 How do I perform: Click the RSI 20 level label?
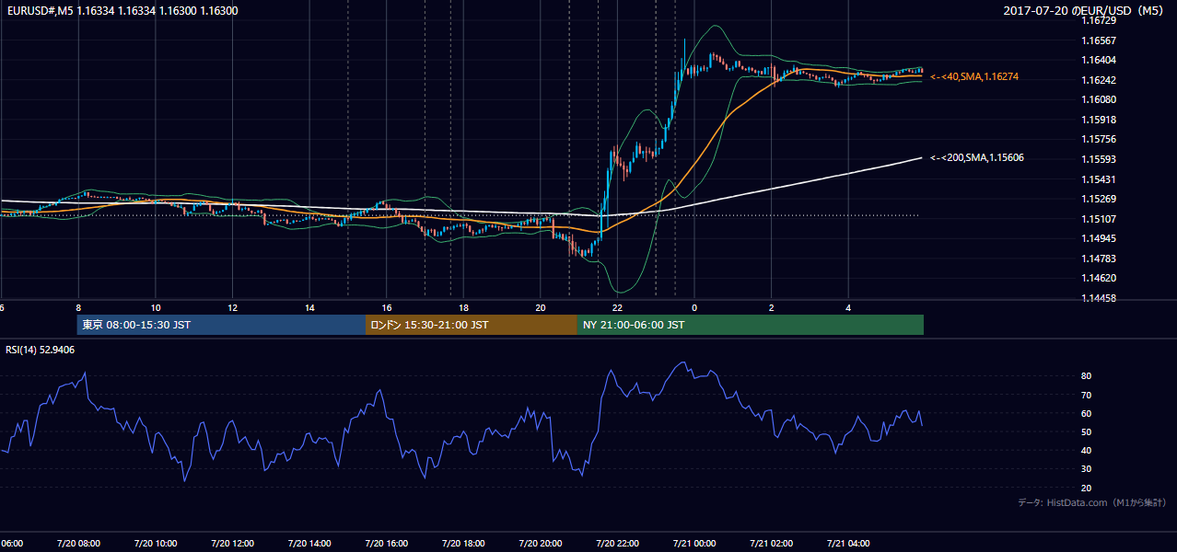1087,488
